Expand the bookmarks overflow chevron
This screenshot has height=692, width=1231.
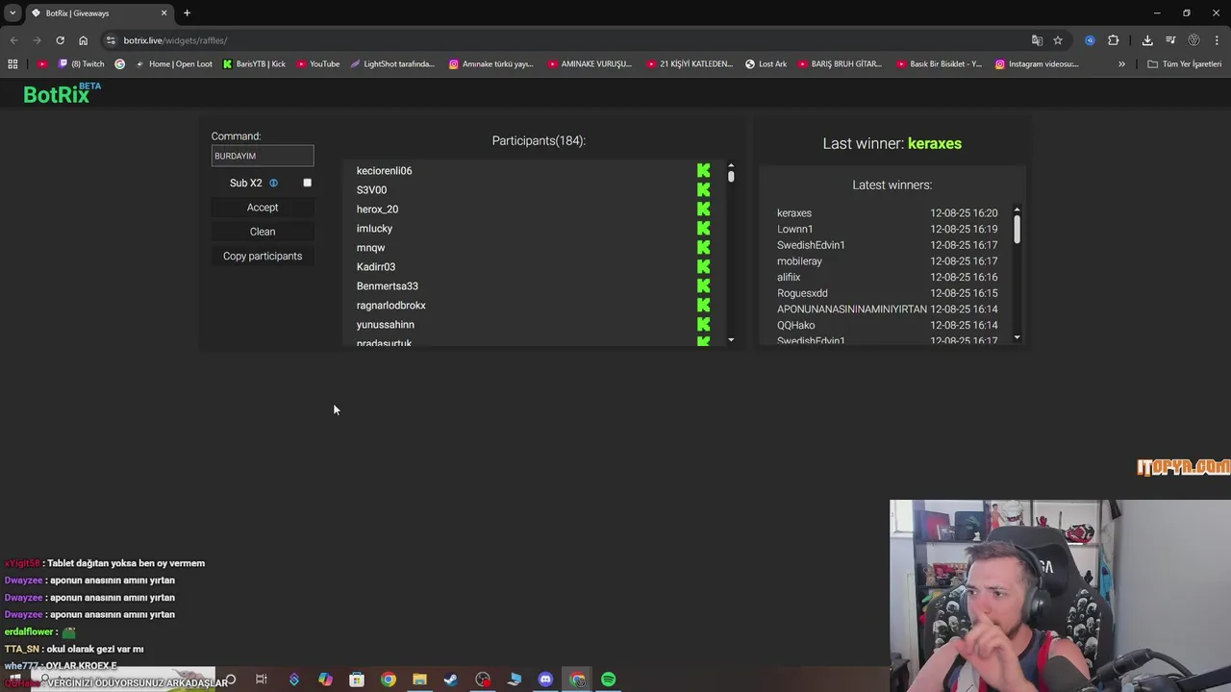(1121, 64)
